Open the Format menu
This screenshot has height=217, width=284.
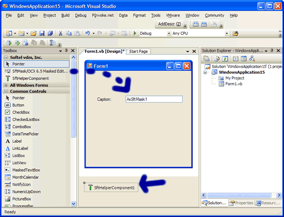click(139, 15)
